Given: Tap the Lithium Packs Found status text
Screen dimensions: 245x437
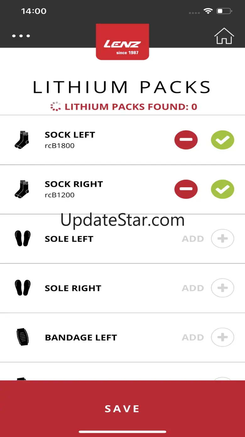Looking at the screenshot, I should point(131,107).
